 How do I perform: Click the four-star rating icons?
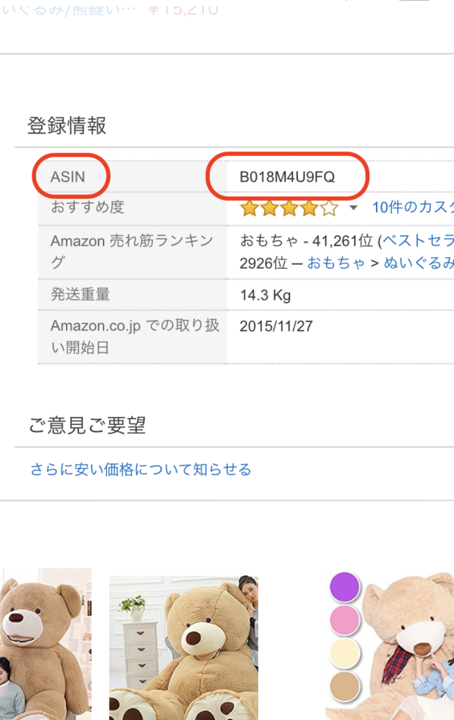click(289, 209)
